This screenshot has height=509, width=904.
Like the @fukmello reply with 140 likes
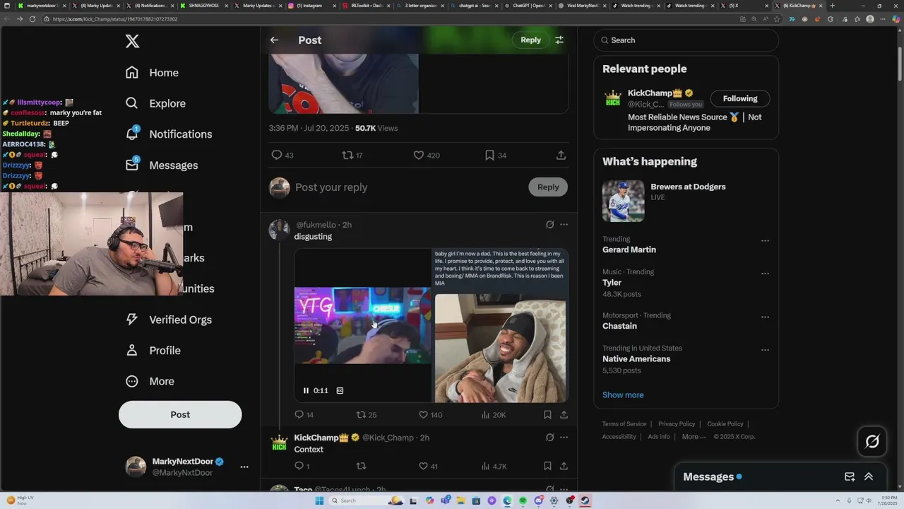[x=423, y=415]
